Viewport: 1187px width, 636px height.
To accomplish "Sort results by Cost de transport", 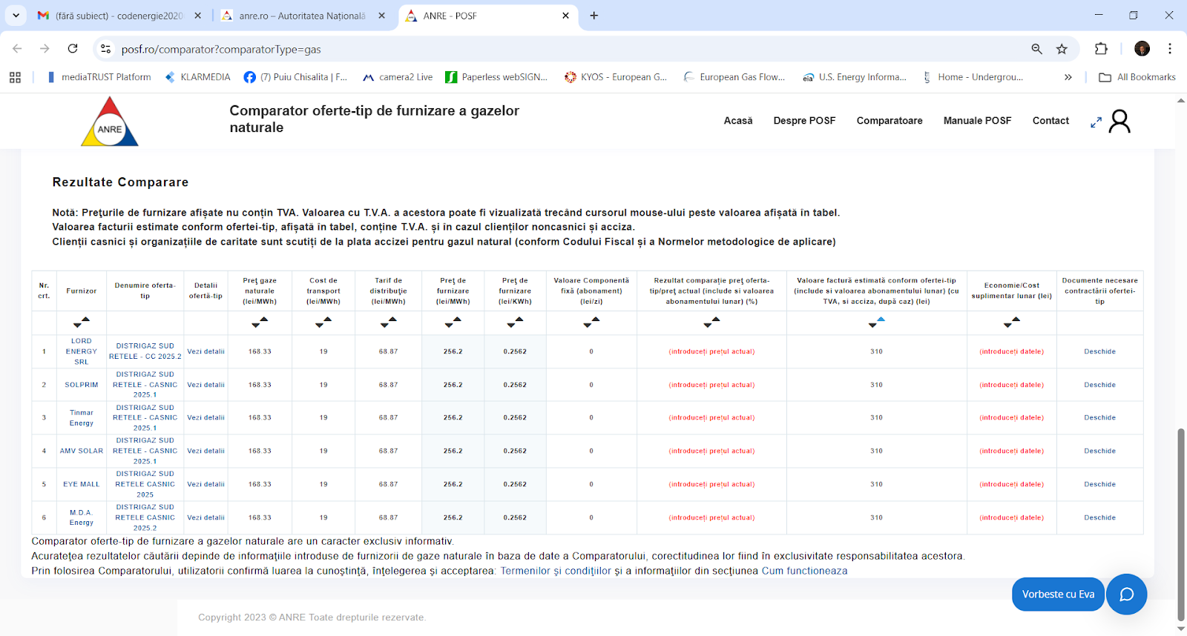I will click(323, 322).
